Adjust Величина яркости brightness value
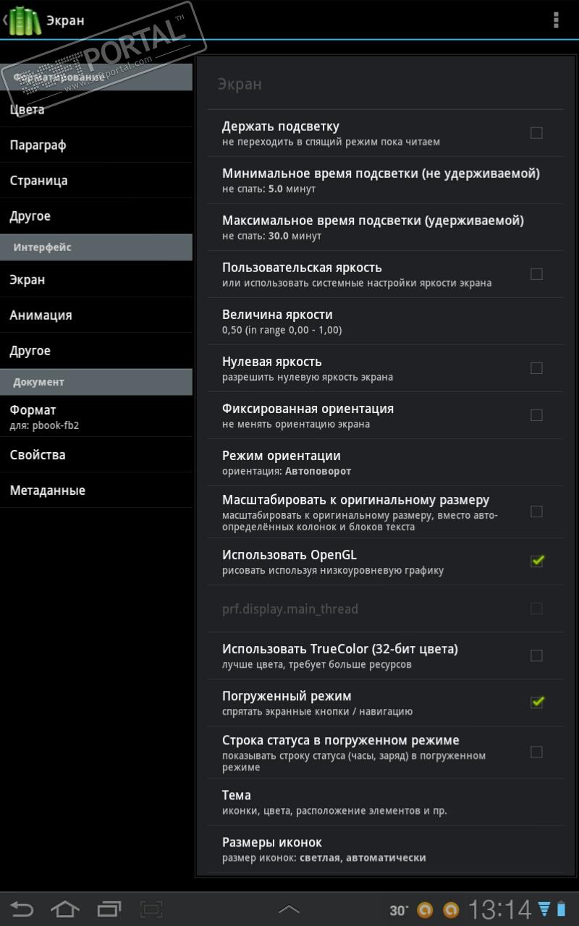Viewport: 579px width, 926px height. point(385,321)
